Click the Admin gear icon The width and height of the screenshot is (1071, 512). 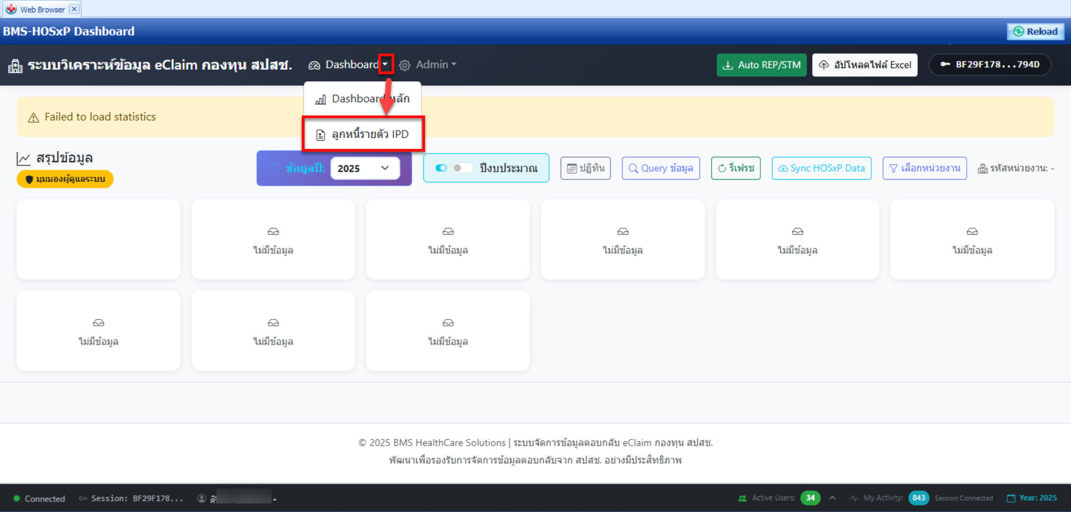(x=405, y=65)
